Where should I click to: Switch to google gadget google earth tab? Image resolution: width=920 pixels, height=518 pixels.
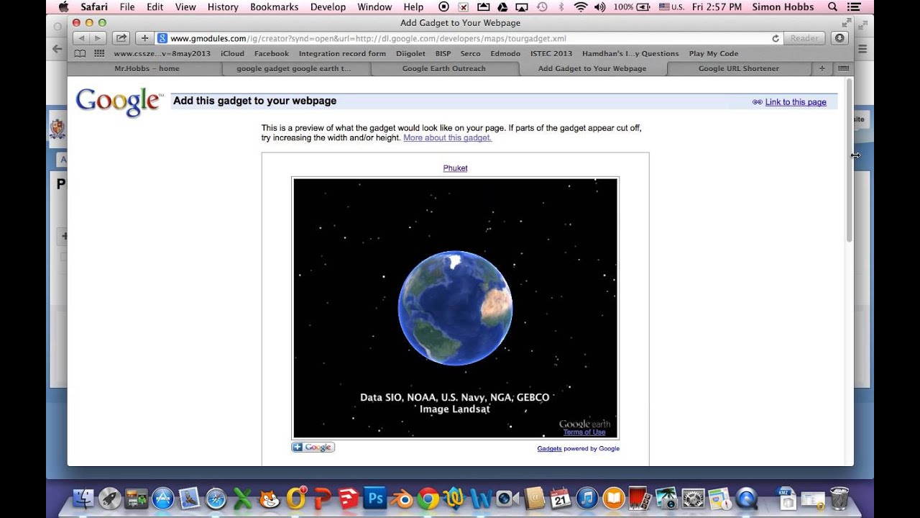point(294,68)
